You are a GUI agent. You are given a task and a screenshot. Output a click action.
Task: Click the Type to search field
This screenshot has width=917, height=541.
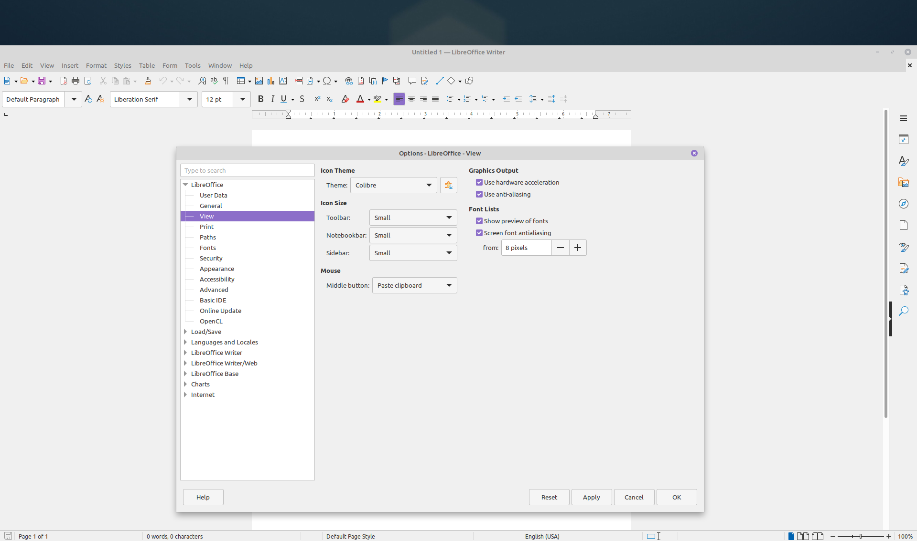[x=247, y=170]
